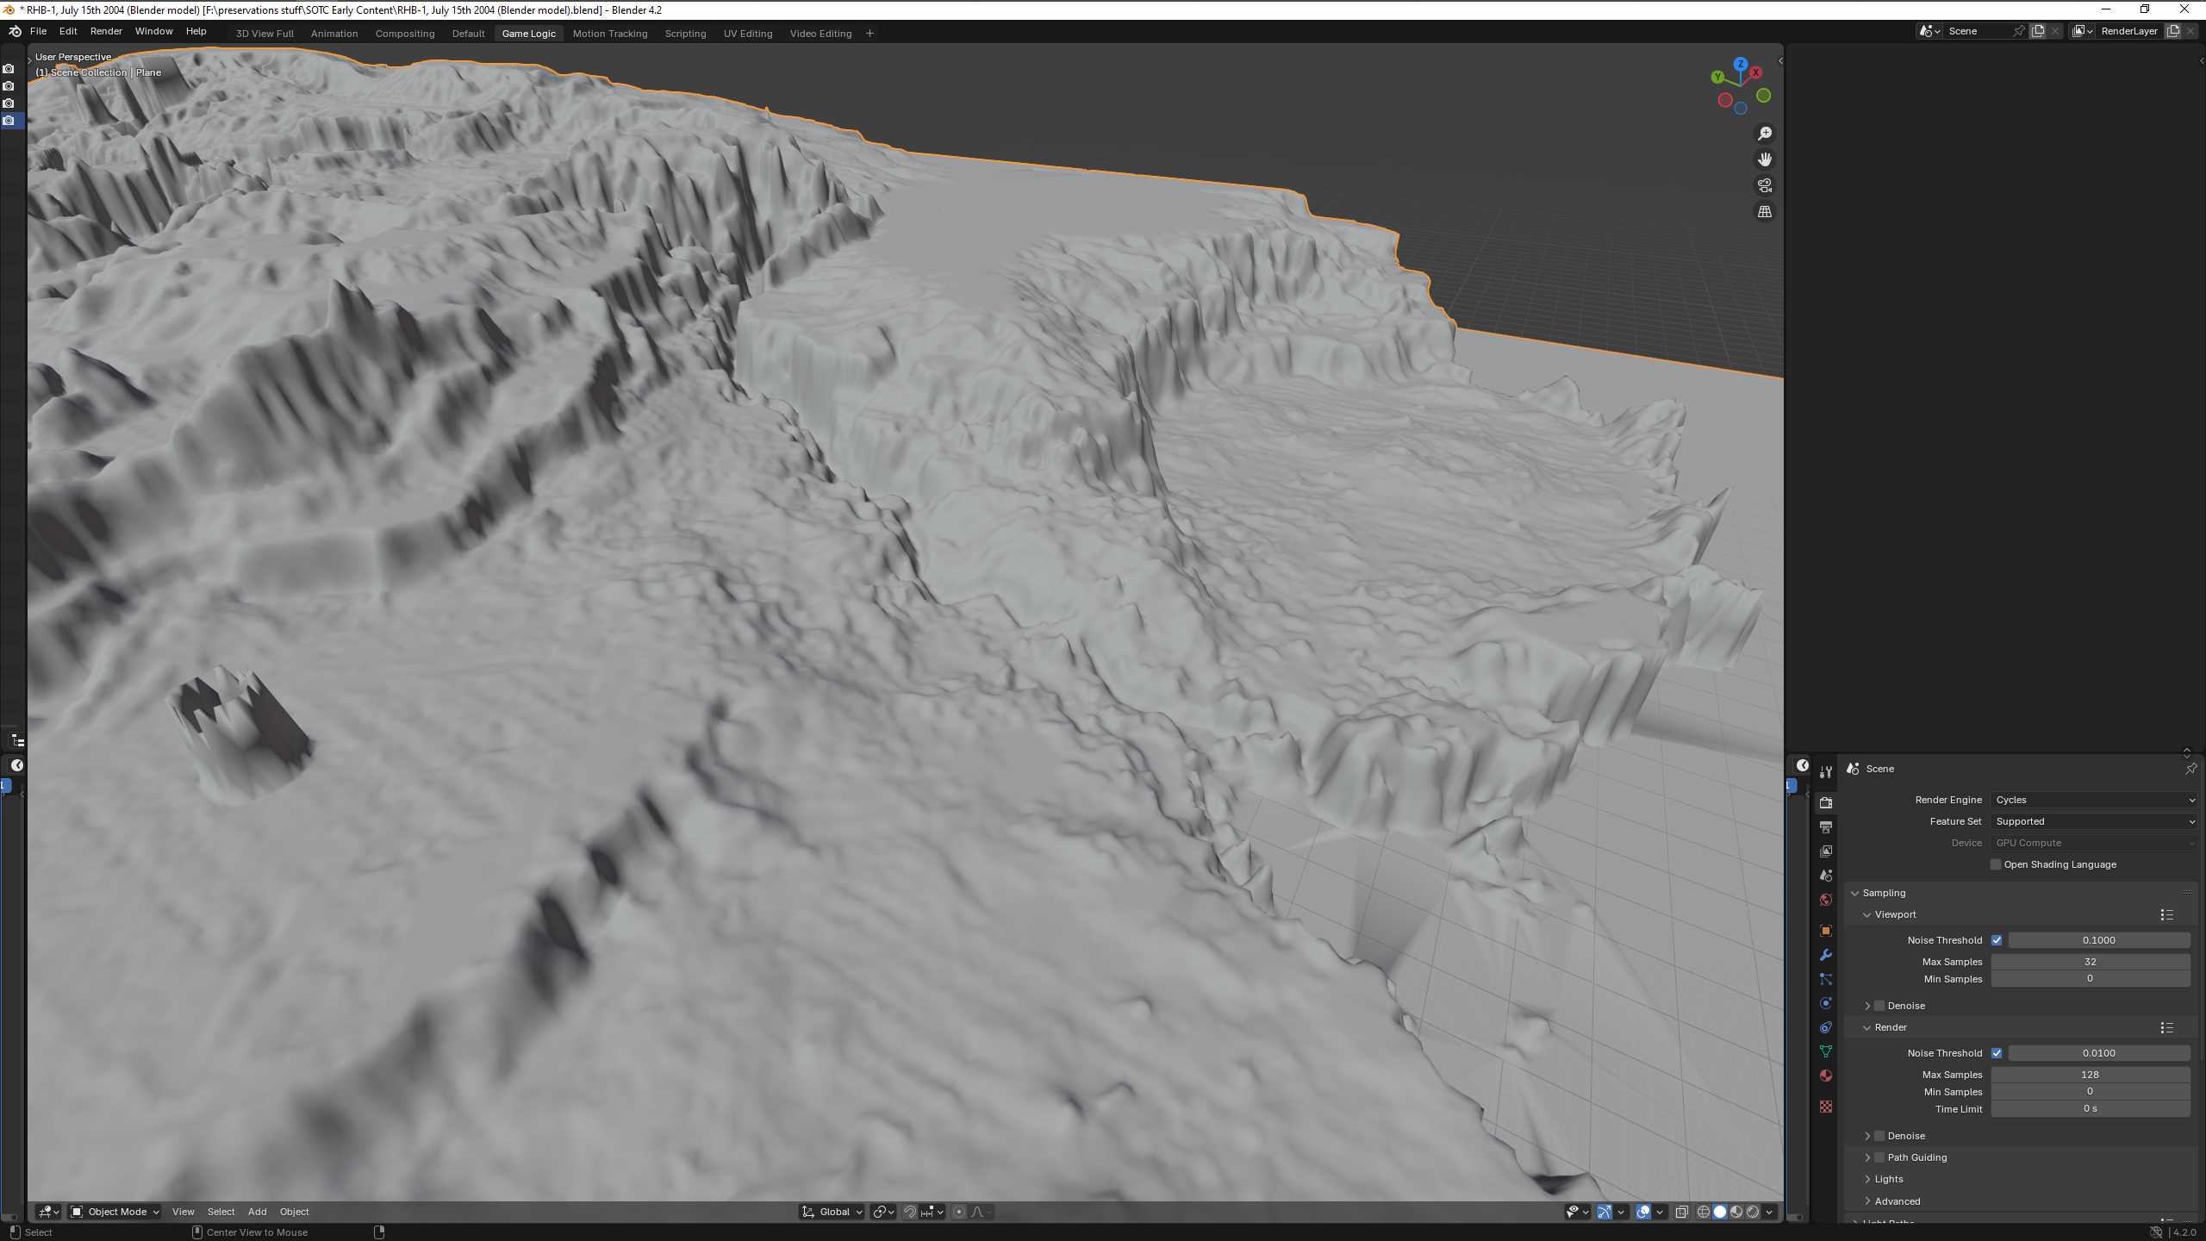Image resolution: width=2206 pixels, height=1241 pixels.
Task: Open the Modifier properties tab (wrench icon)
Action: (x=1825, y=955)
